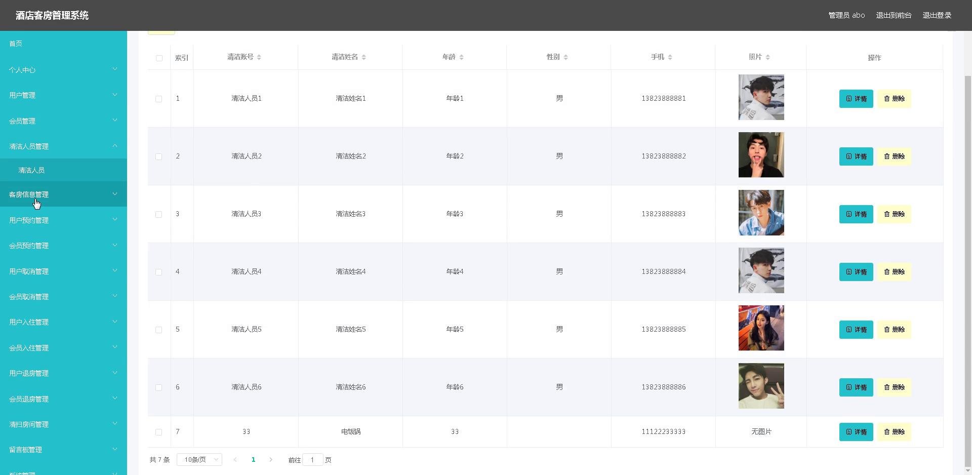The width and height of the screenshot is (972, 475).
Task: Sort the 年龄 column ascending
Action: point(463,55)
